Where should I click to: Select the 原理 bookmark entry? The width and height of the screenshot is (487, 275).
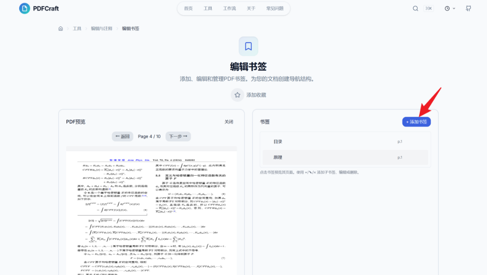(345, 158)
